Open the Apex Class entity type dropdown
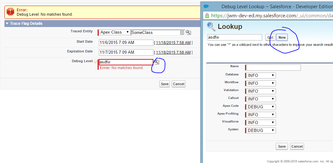Screen dimensions: 333x163 [x=114, y=32]
